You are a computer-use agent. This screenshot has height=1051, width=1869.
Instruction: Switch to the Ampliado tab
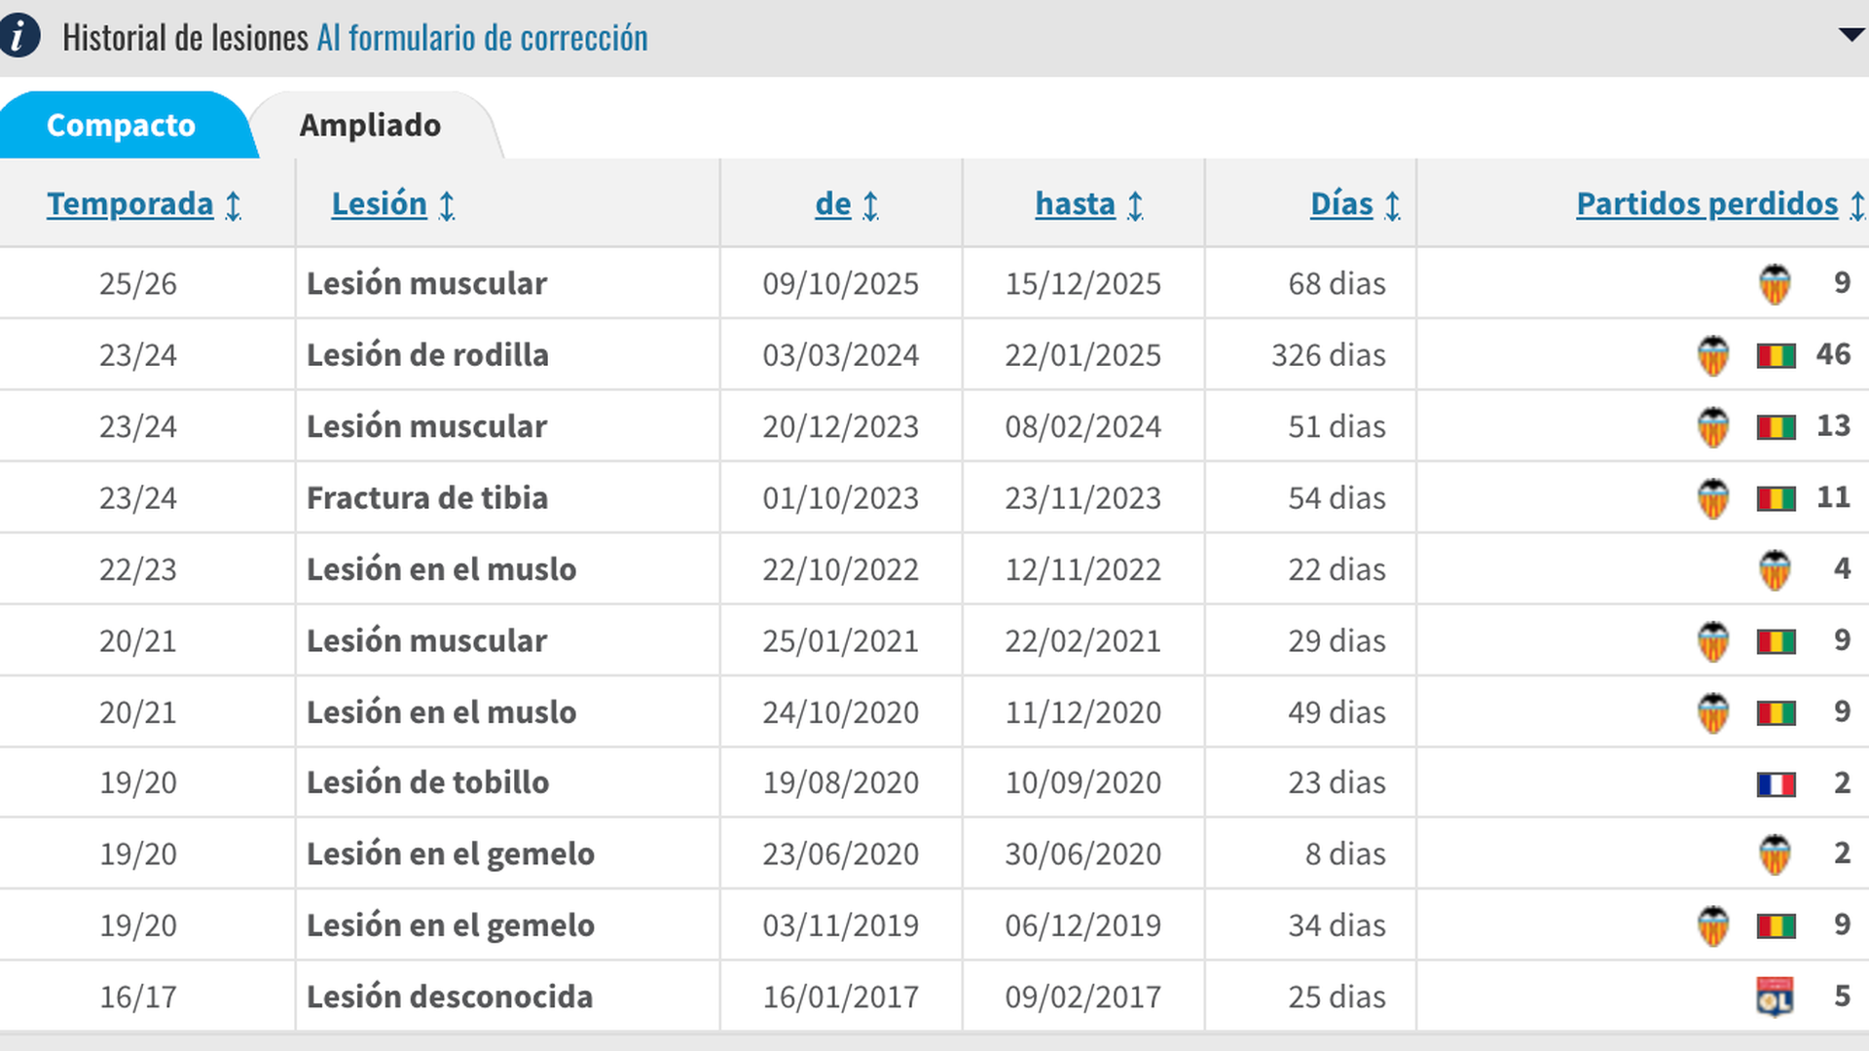coord(371,125)
